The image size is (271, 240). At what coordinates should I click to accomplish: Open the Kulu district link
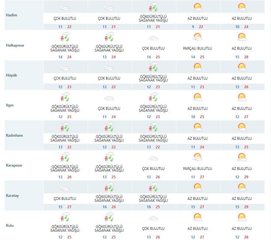[x=10, y=226]
